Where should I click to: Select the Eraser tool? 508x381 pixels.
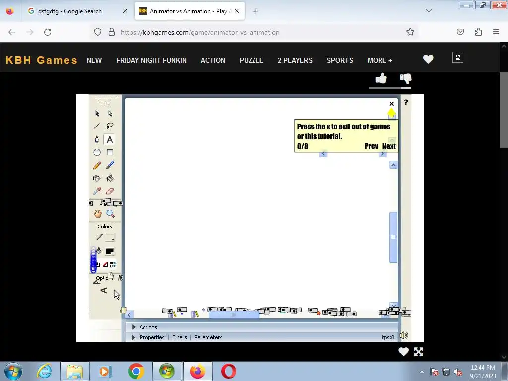tap(110, 191)
